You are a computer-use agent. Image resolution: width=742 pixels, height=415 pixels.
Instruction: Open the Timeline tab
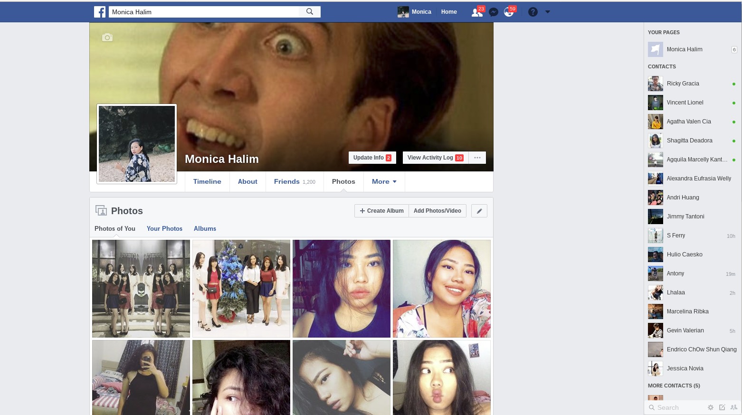[x=207, y=181]
